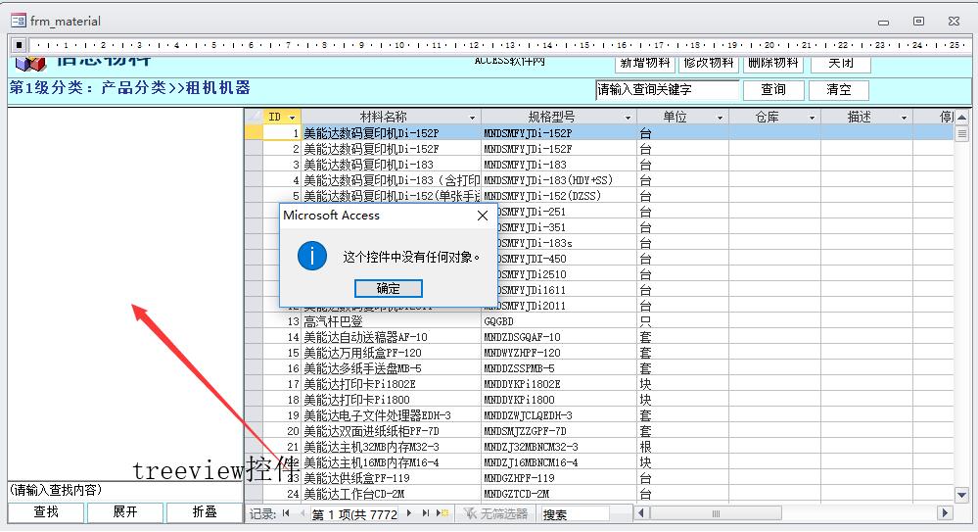The image size is (978, 532).
Task: Close the frm_material window
Action: tap(954, 22)
